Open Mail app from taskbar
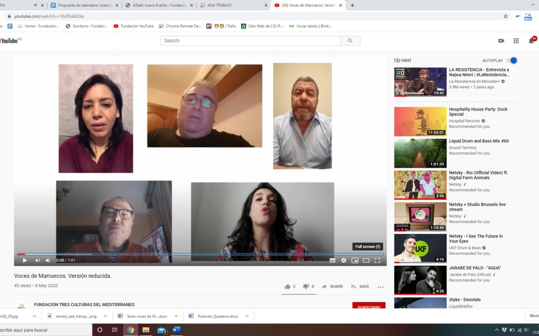This screenshot has width=539, height=336. point(162,330)
